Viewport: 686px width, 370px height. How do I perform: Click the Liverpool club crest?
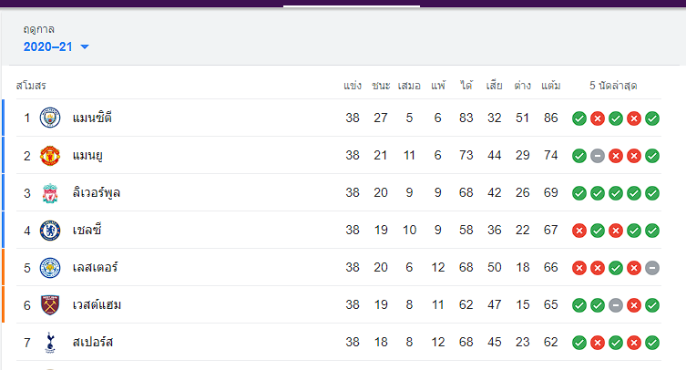point(50,193)
